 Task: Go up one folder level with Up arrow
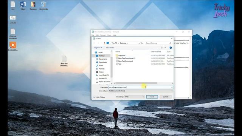(x=104, y=43)
